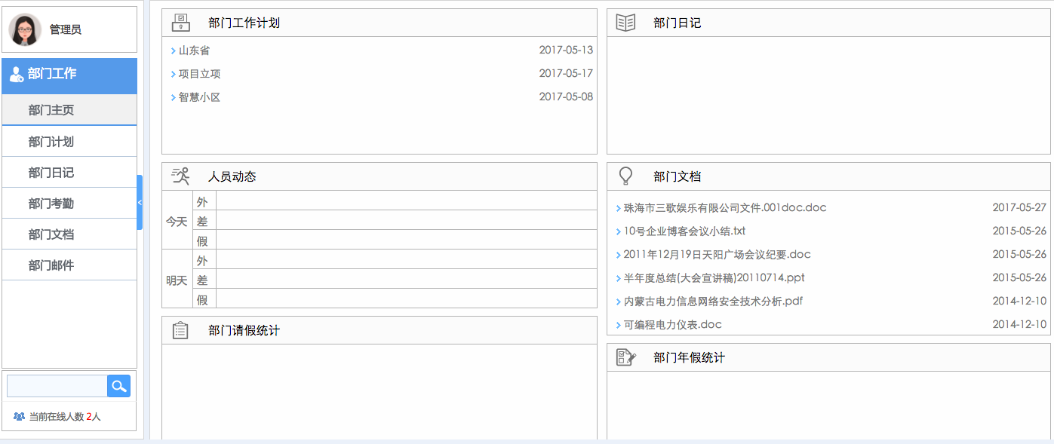The image size is (1054, 444).
Task: Focus the sidebar search input field
Action: point(57,386)
